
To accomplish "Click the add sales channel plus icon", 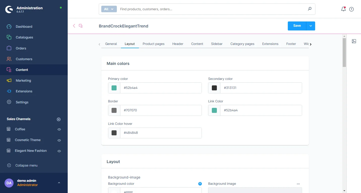I will tap(59, 119).
